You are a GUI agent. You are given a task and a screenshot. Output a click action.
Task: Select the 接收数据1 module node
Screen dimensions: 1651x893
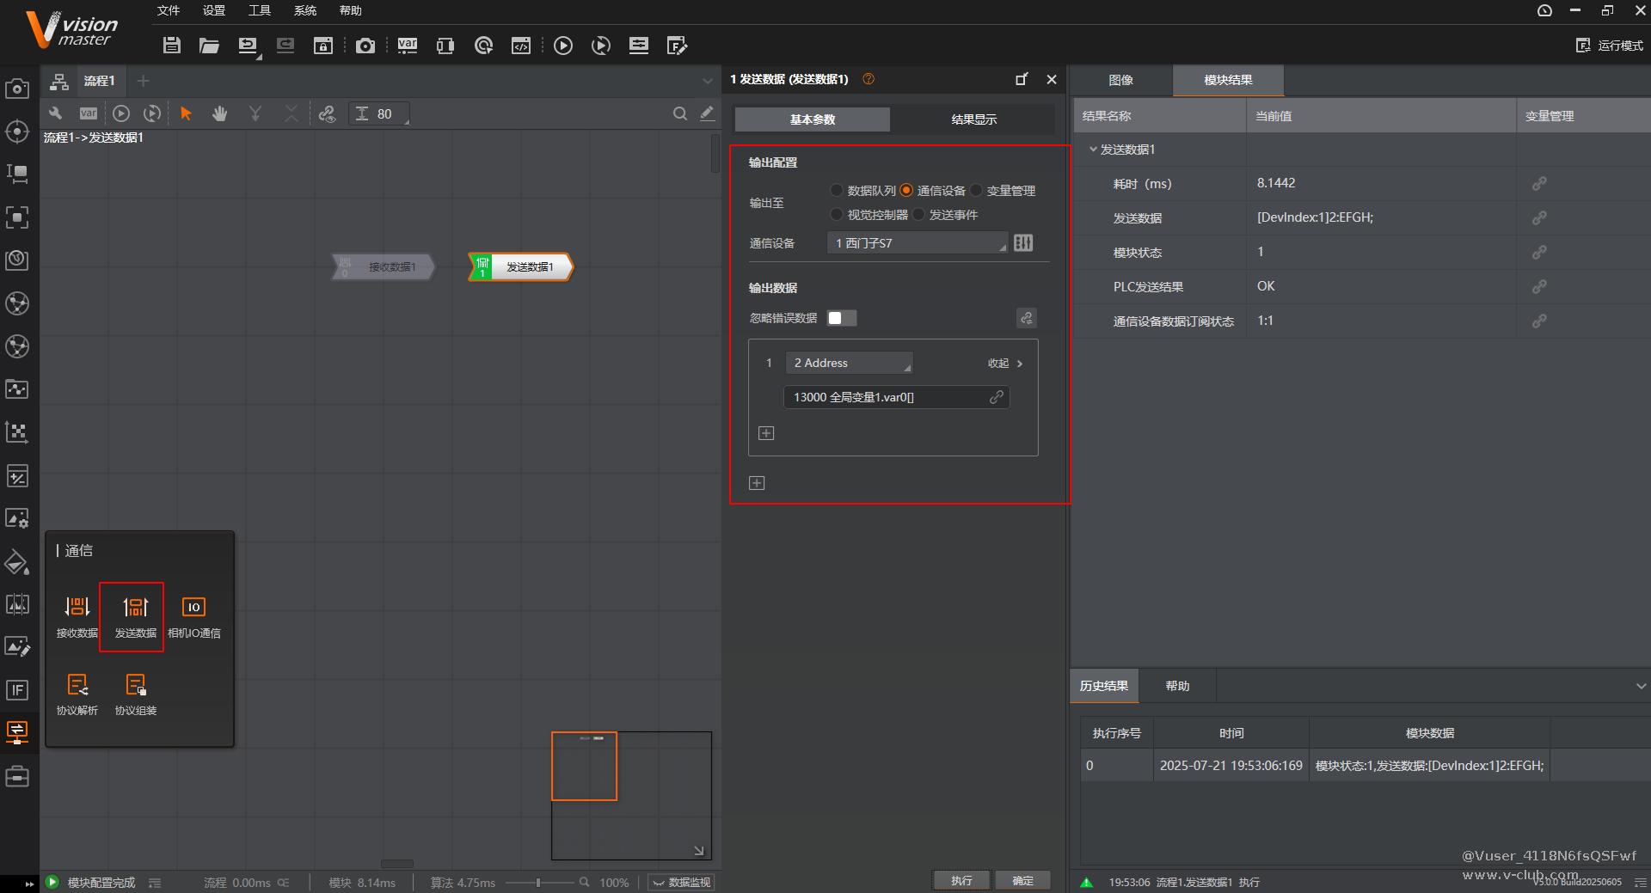[x=384, y=267]
